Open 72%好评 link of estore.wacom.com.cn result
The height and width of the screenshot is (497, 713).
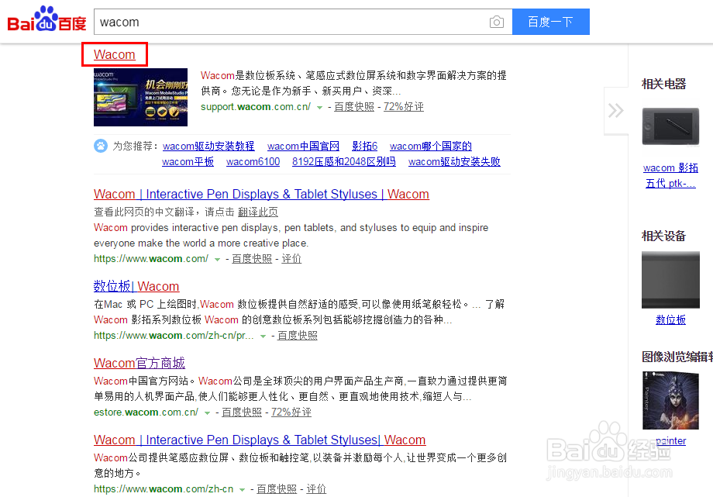[291, 412]
